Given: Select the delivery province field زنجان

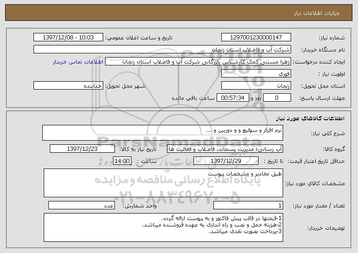Looking at the screenshot, I should 256,86.
